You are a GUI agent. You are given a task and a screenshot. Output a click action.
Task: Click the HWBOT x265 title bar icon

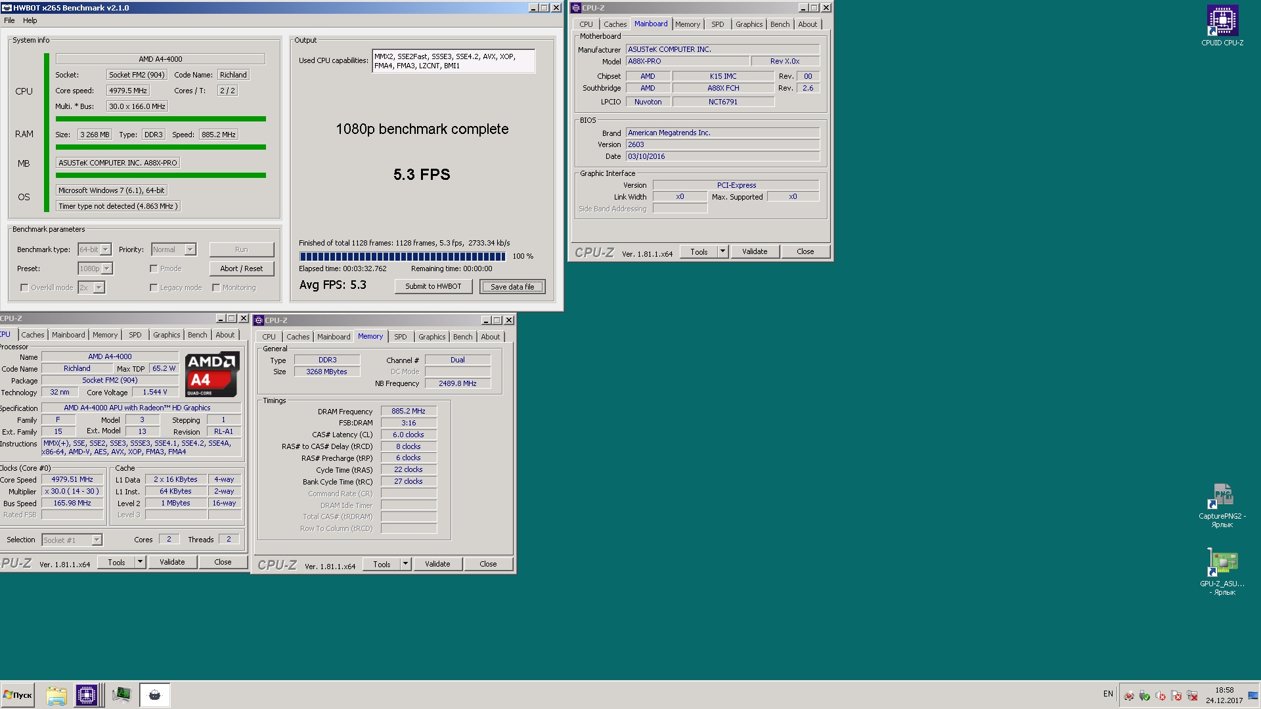[x=7, y=8]
